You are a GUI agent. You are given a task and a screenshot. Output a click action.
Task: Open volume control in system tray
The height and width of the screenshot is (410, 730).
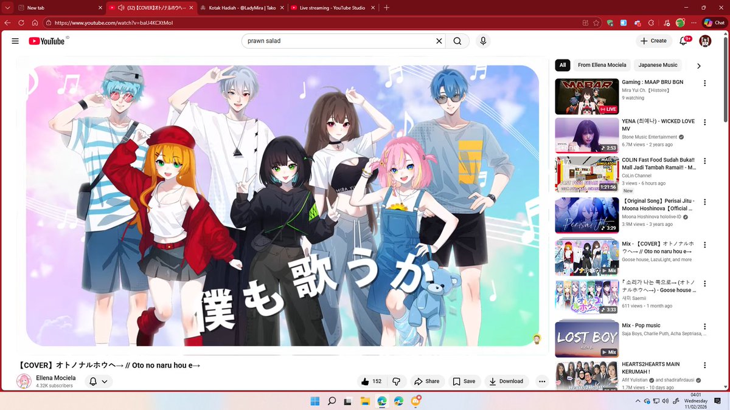point(666,401)
